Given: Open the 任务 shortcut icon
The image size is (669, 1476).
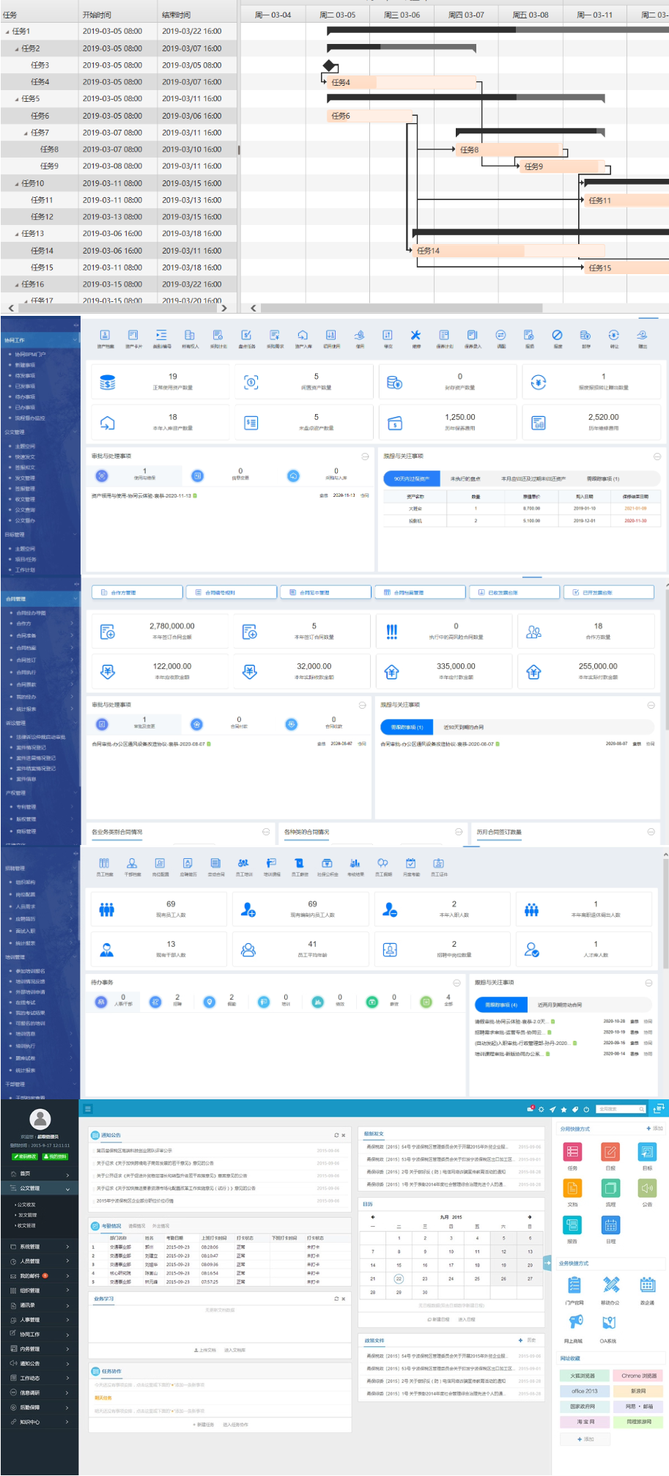Looking at the screenshot, I should coord(572,1152).
